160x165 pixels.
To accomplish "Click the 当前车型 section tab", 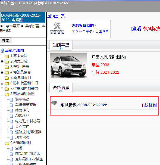I will [61, 45].
